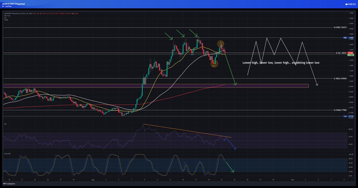Screen dimensions: 358x188
Task: Click the RSI pane label
Action: click(5, 123)
